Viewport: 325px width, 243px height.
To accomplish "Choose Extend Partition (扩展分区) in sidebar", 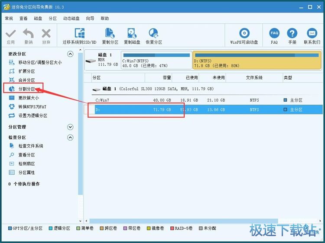I will [26, 71].
